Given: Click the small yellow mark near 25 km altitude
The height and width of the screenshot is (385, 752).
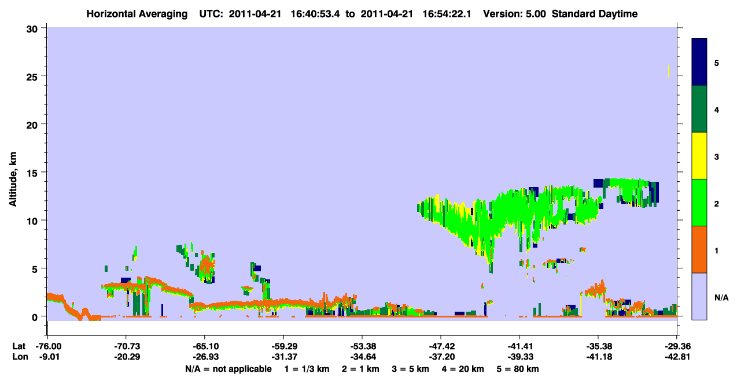Looking at the screenshot, I should (669, 70).
